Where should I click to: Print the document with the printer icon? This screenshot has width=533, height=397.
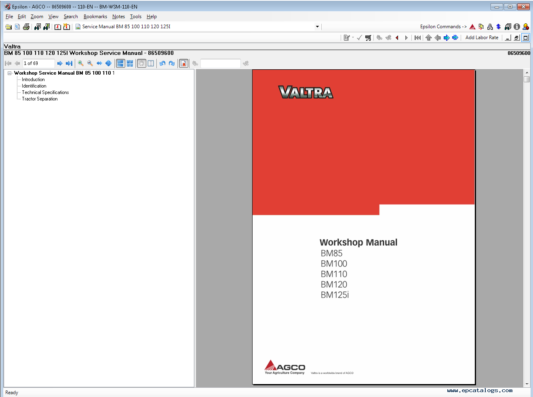pyautogui.click(x=26, y=27)
